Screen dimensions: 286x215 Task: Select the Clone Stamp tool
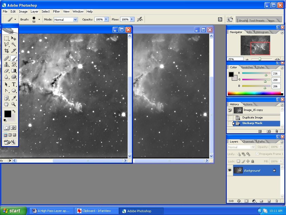pos(6,64)
